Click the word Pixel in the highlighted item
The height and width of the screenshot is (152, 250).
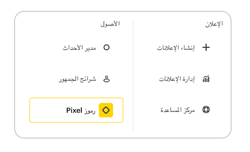[74, 111]
